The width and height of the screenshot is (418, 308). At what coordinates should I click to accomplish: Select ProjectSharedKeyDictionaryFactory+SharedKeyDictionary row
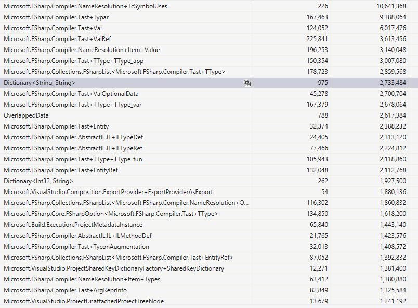click(209, 268)
